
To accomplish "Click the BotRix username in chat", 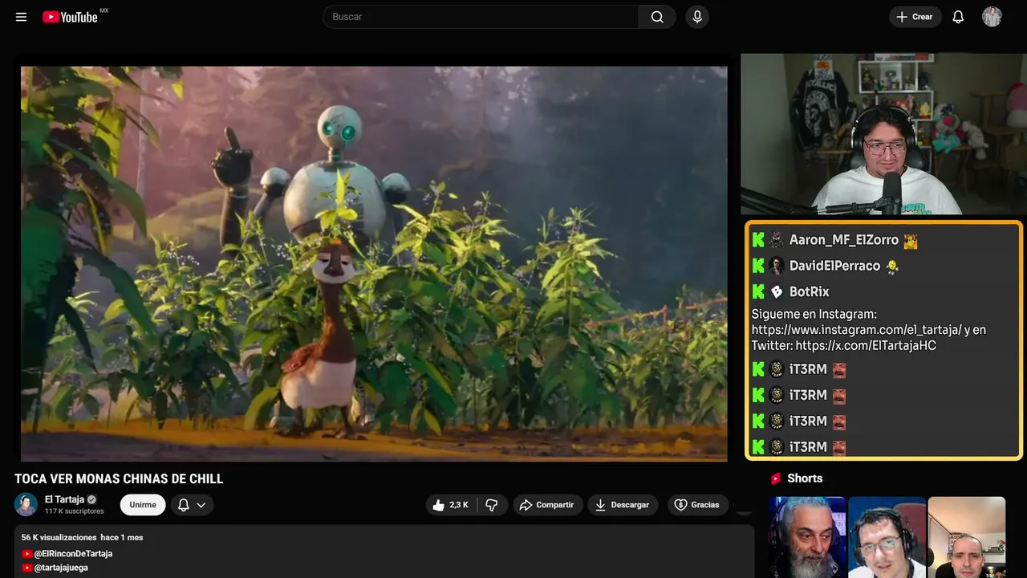I will (809, 291).
